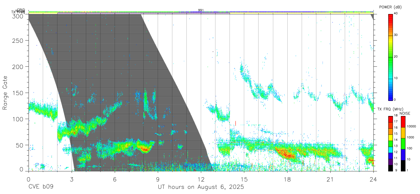The width and height of the screenshot is (420, 194).
Task: Click the '300' range gate tick label
Action: [18, 16]
